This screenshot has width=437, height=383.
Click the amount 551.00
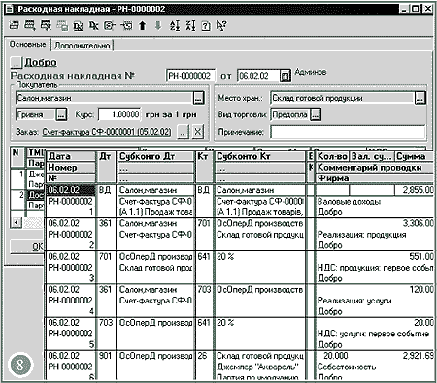pos(420,256)
